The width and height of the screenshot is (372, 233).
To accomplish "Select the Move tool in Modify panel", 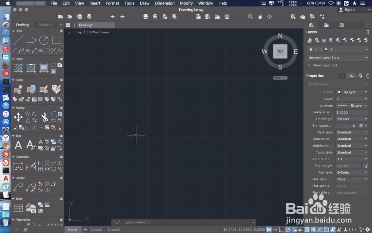I will [x=18, y=117].
